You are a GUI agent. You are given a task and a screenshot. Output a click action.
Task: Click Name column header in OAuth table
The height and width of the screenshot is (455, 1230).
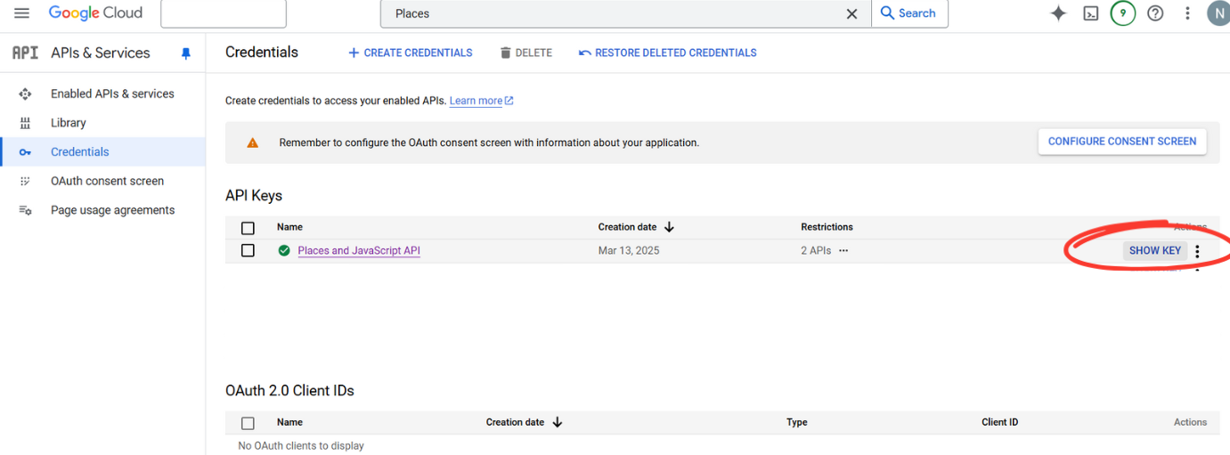[x=289, y=422]
